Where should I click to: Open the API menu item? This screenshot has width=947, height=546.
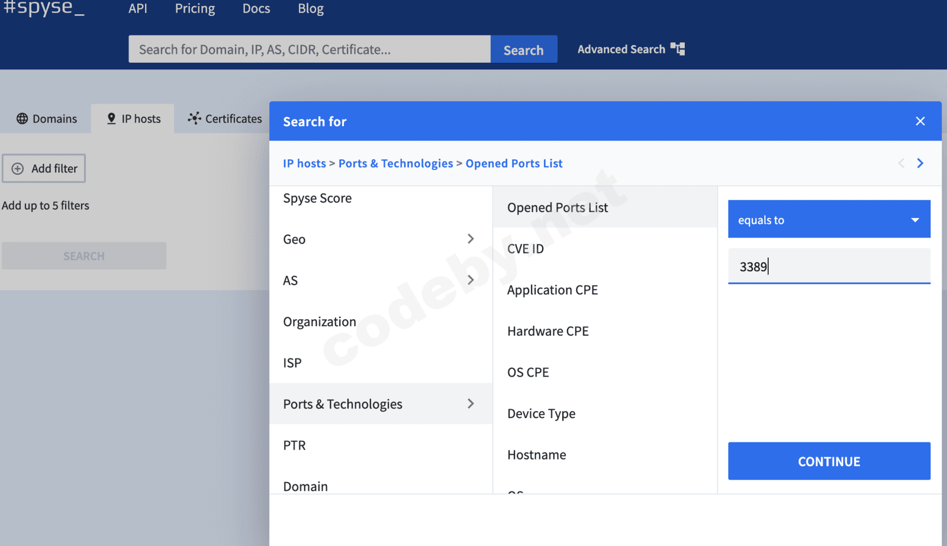tap(138, 9)
